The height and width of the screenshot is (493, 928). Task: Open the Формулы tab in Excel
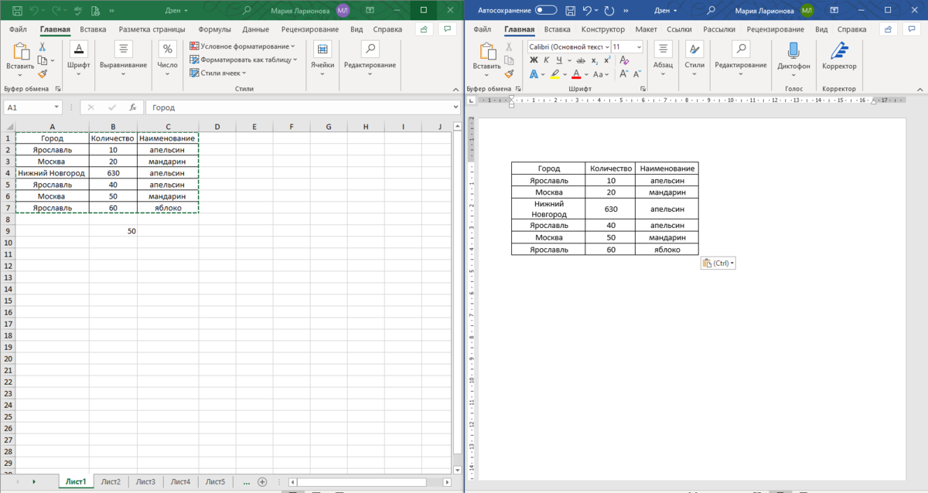214,29
